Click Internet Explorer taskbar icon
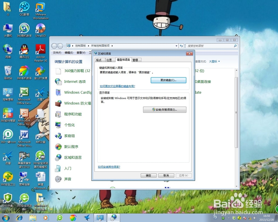Image resolution: width=278 pixels, height=222 pixels. 19,218
